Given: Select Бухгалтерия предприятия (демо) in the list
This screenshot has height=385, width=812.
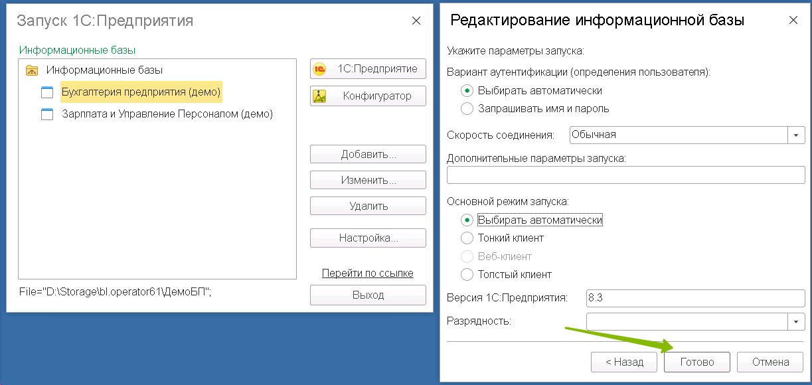Looking at the screenshot, I should pyautogui.click(x=141, y=92).
